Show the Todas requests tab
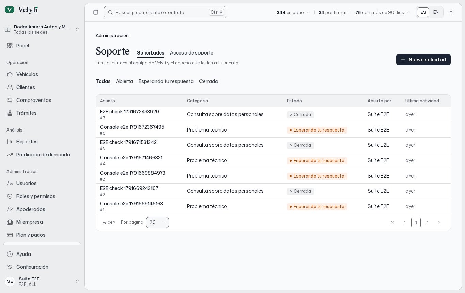 103,81
